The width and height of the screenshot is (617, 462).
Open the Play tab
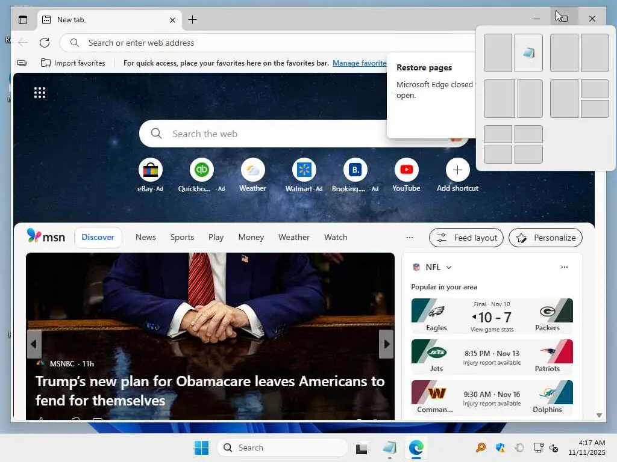[216, 237]
